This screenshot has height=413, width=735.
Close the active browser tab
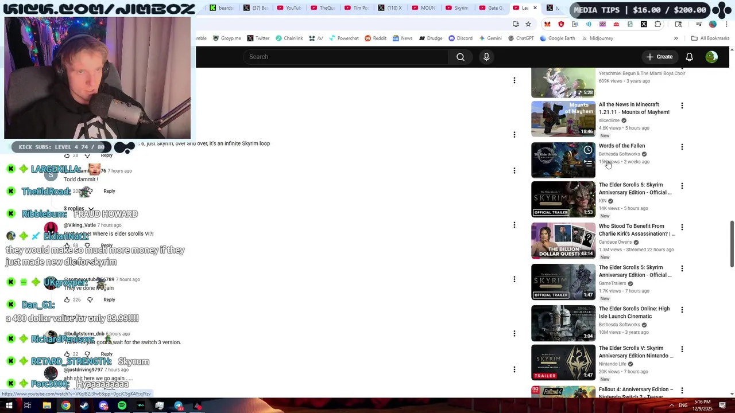(x=535, y=8)
